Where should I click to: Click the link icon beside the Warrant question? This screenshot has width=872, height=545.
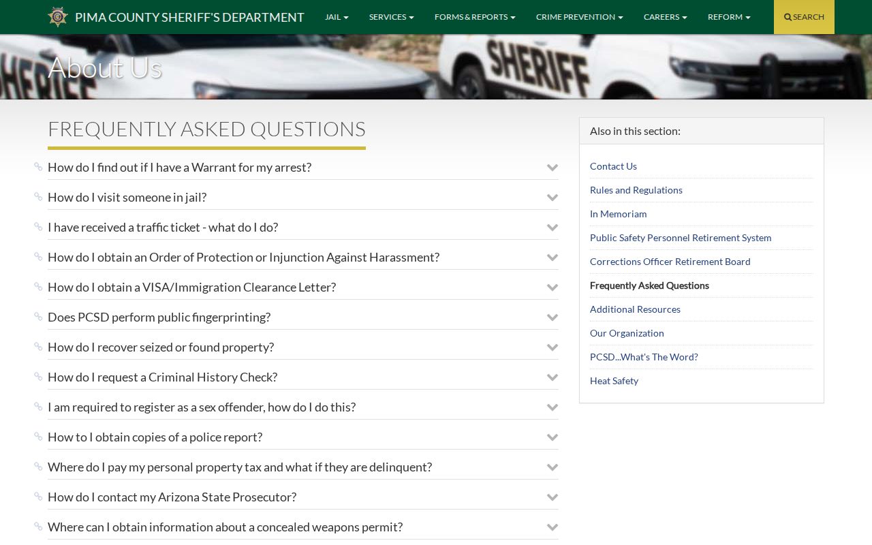[x=38, y=167]
